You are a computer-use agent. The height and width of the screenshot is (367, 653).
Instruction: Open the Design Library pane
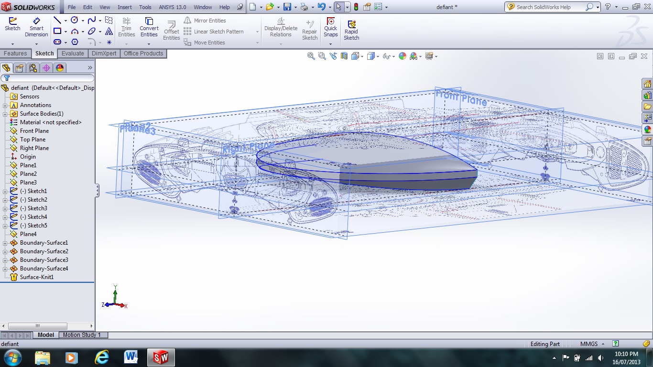click(x=648, y=95)
